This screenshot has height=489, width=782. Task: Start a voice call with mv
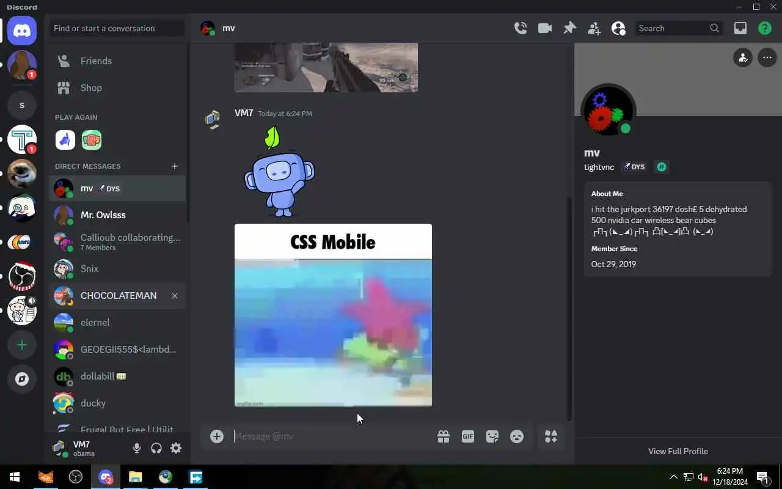coord(521,28)
